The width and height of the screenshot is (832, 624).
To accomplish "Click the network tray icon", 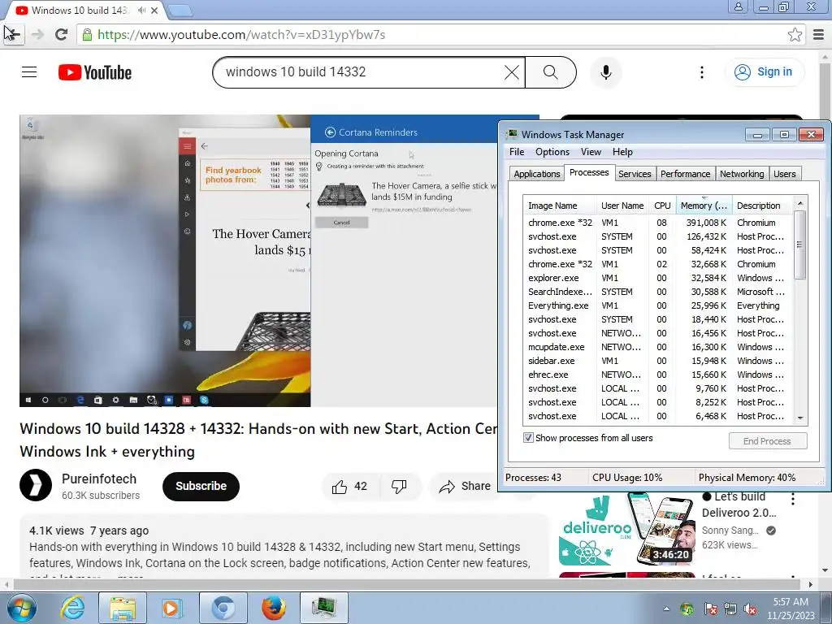I will pos(730,609).
